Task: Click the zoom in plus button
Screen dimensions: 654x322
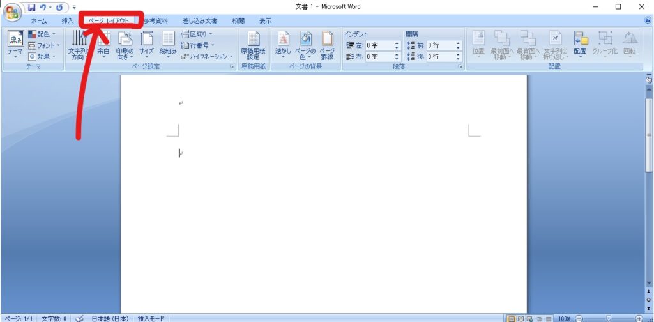Action: 639,319
